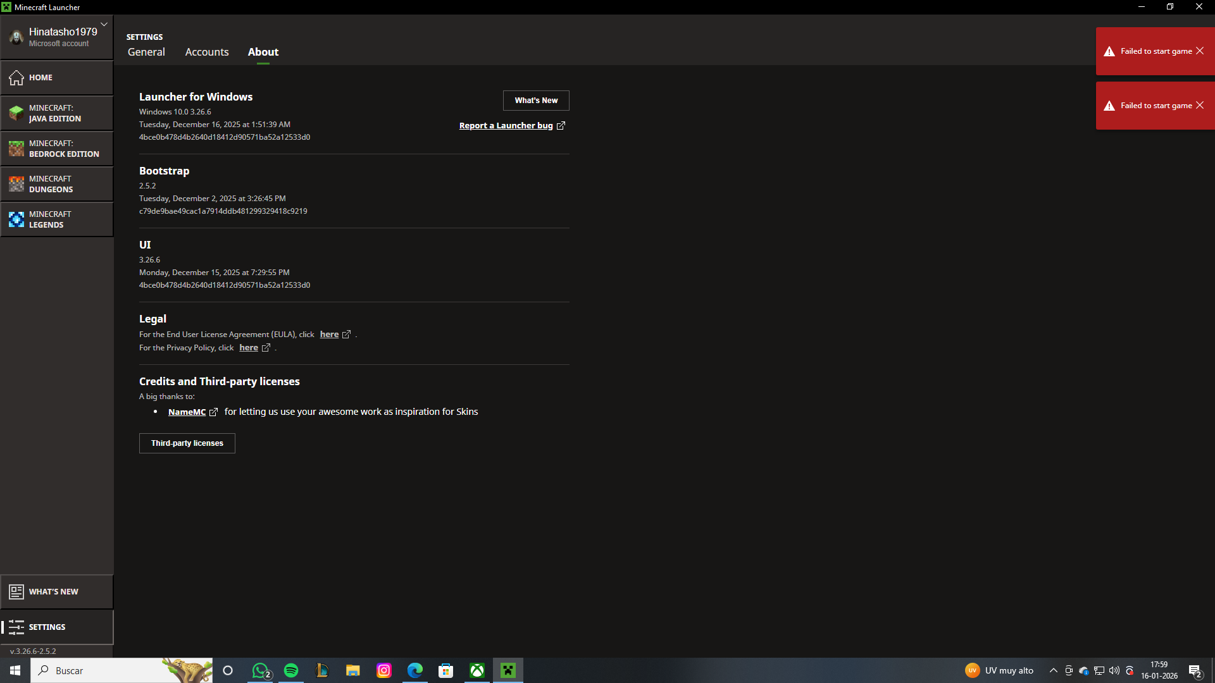Select Minecraft Bedrock Edition sidebar icon
This screenshot has width=1215, height=683.
click(x=16, y=149)
